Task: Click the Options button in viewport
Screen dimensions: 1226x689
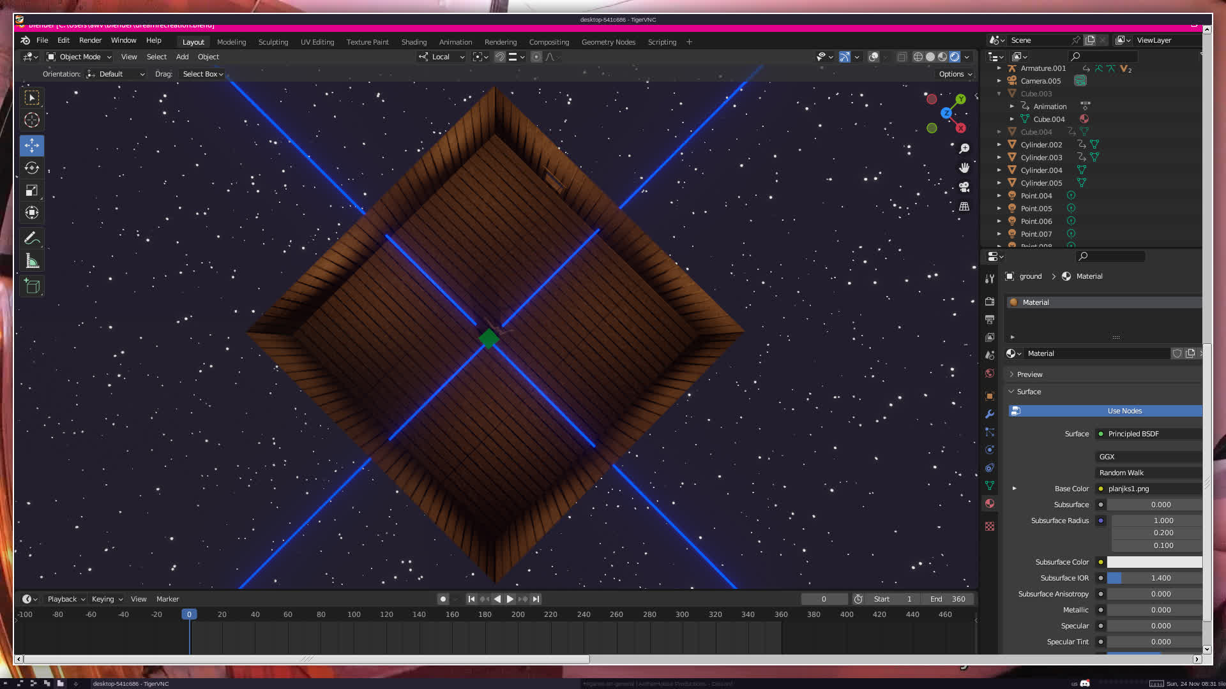Action: coord(955,74)
